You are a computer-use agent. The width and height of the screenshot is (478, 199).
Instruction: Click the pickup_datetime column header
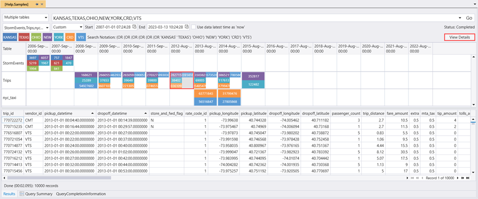70,113
